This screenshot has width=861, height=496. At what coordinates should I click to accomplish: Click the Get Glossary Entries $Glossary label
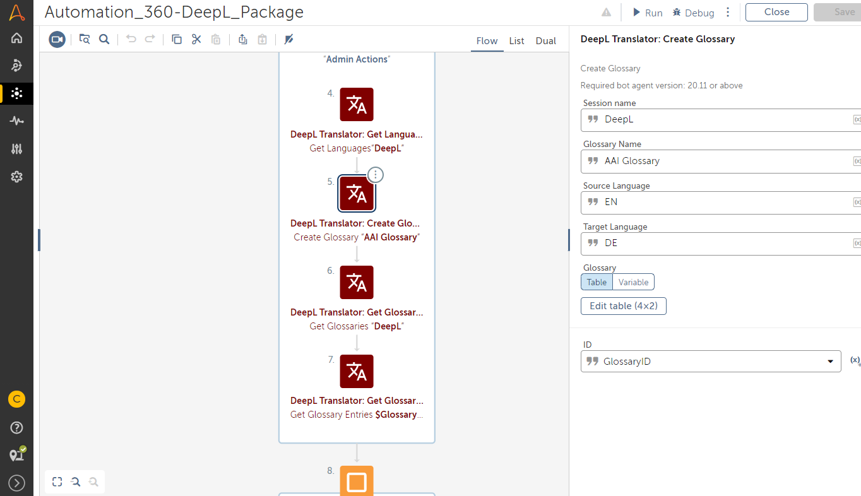coord(357,415)
